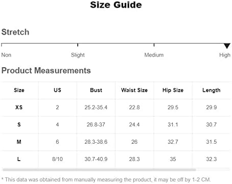Click the L size row label
Screen dimensions: 232x184
(19, 159)
